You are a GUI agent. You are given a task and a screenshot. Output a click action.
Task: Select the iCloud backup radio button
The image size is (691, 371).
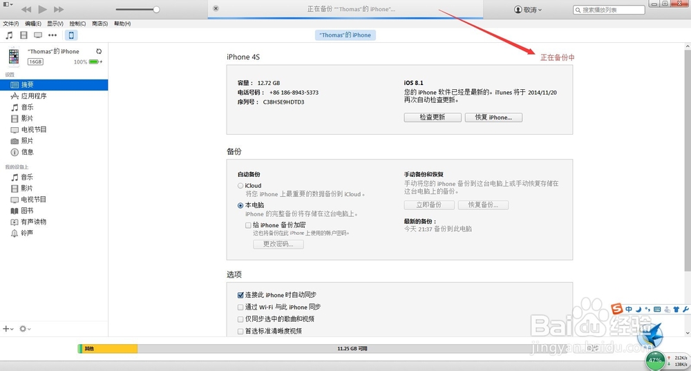pyautogui.click(x=240, y=186)
